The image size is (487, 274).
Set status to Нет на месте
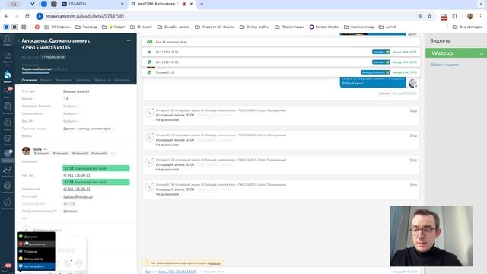click(36, 259)
